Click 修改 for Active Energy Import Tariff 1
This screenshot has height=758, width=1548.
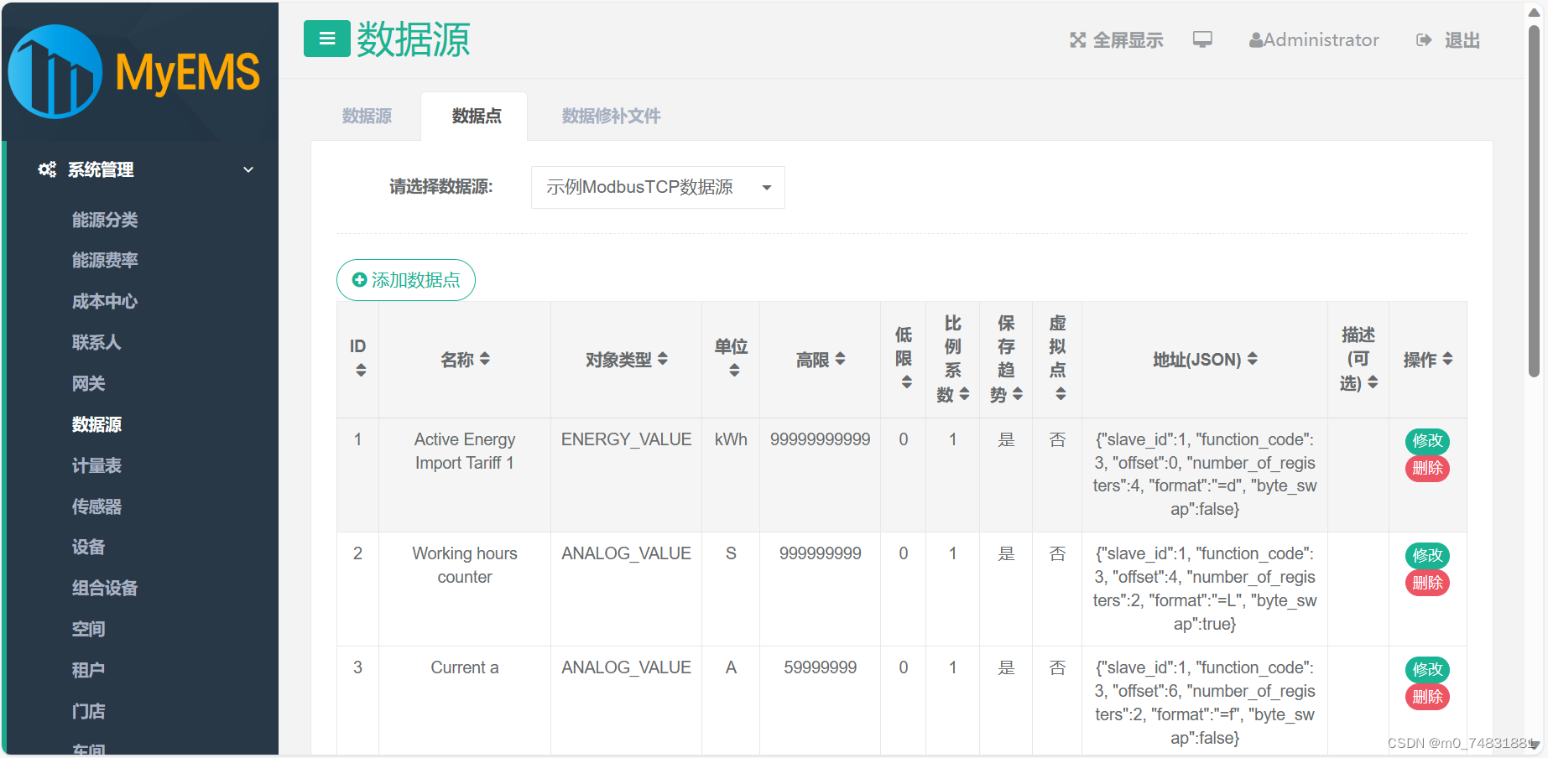pos(1426,441)
